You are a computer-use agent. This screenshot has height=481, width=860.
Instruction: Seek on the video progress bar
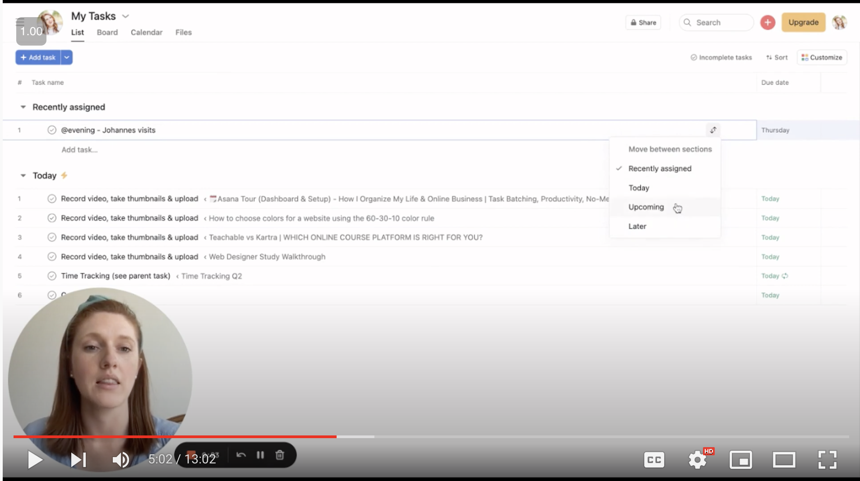tap(431, 437)
